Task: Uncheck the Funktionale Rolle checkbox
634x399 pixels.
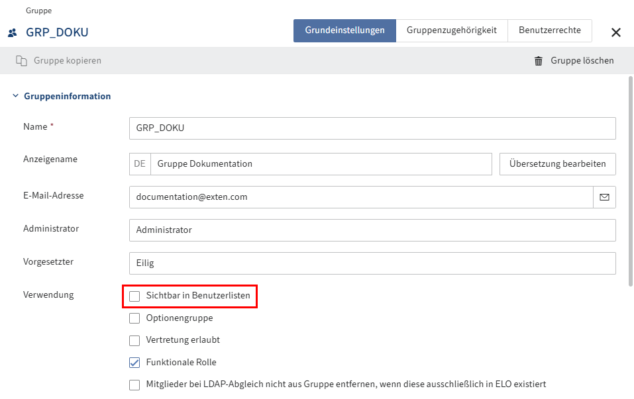Action: 134,362
